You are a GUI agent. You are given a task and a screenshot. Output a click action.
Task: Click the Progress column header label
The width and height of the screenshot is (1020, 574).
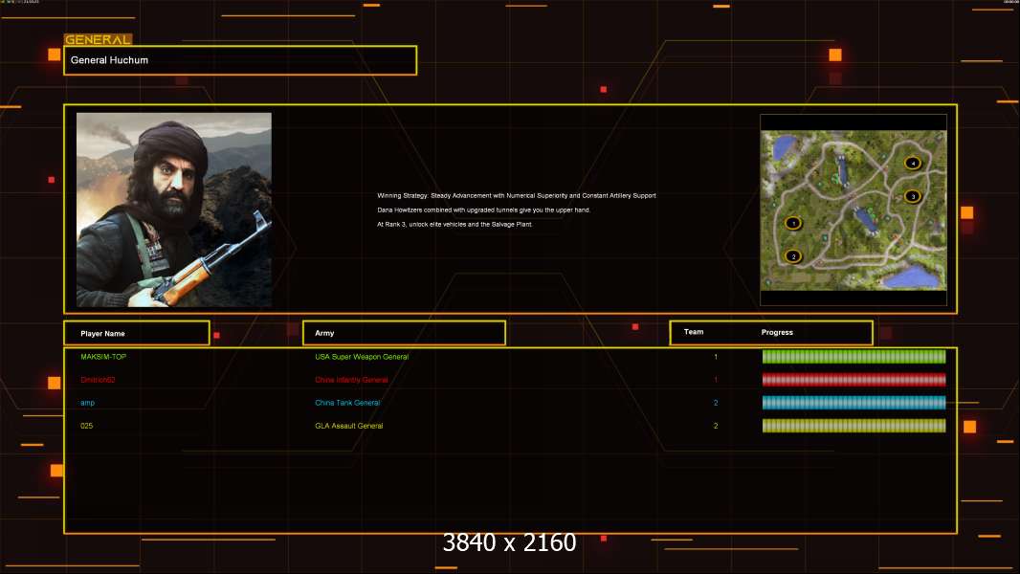click(x=777, y=332)
